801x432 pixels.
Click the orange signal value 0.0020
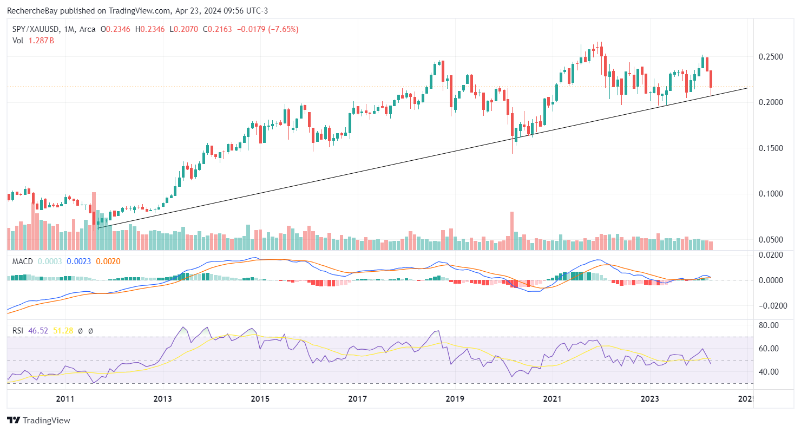[108, 261]
